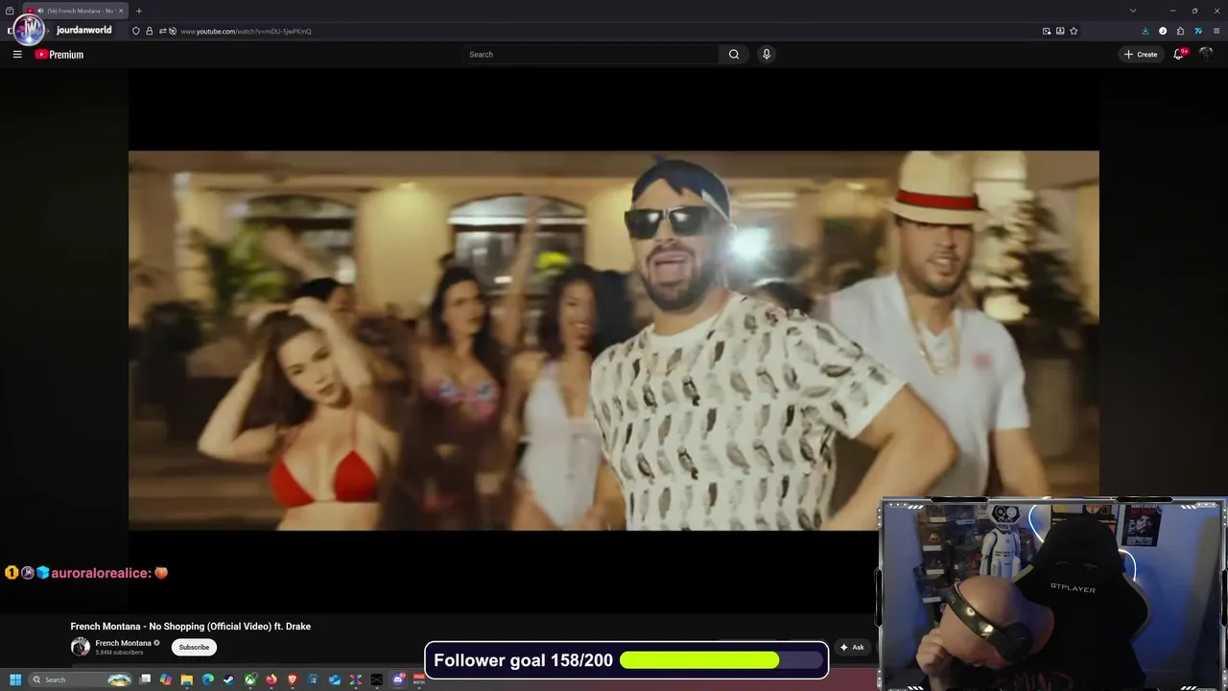Select the French Montana YouTube tab

click(75, 11)
